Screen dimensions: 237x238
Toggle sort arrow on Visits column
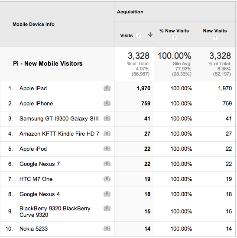(x=150, y=35)
